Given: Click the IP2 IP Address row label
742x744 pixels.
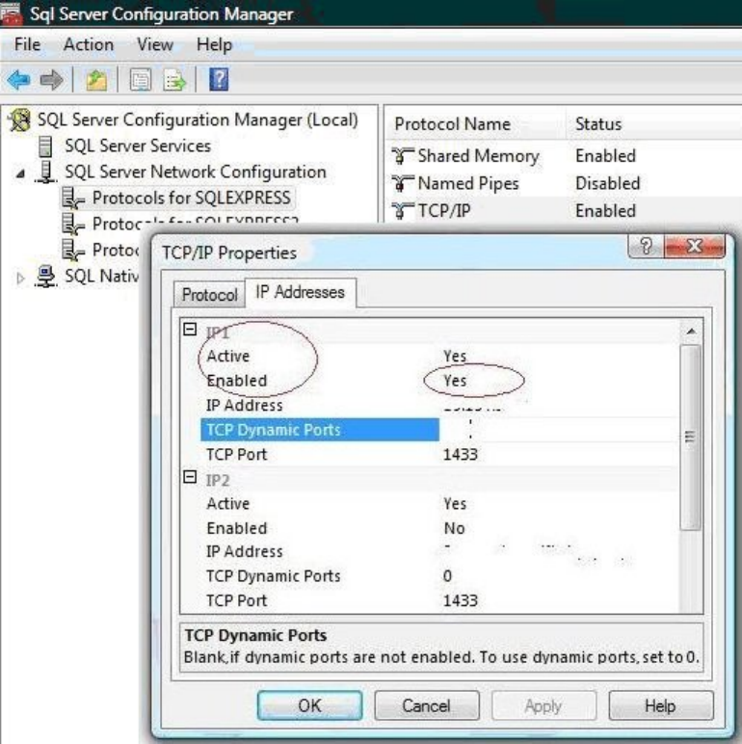Looking at the screenshot, I should coord(245,552).
